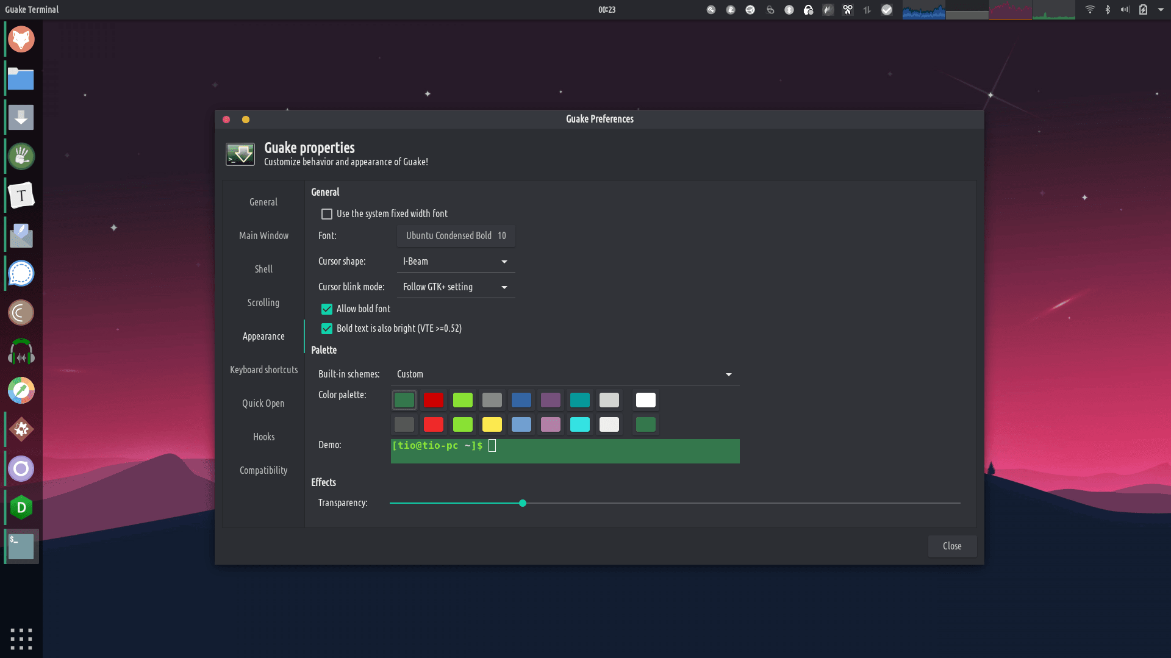
Task: Open the mail envelope app in dock
Action: (x=21, y=235)
